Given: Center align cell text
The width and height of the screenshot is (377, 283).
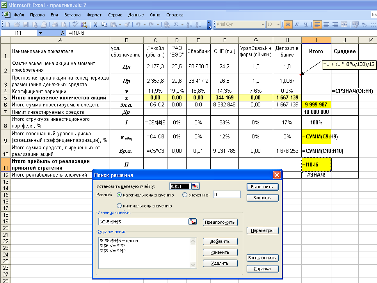Looking at the screenshot, I should point(326,25).
